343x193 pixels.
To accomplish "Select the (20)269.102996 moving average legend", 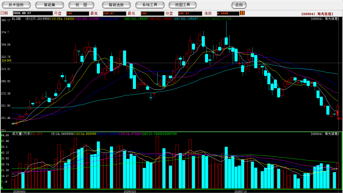I will point(87,19).
